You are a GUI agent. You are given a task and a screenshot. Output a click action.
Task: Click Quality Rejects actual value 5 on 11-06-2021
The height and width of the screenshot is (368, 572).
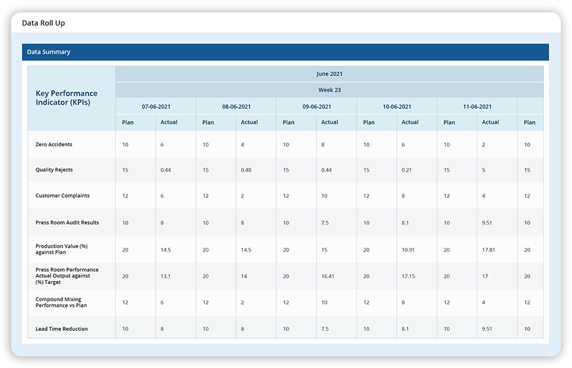[x=483, y=170]
